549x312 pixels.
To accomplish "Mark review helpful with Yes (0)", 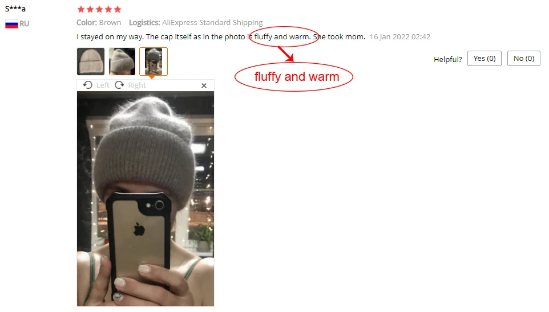I will pos(484,58).
